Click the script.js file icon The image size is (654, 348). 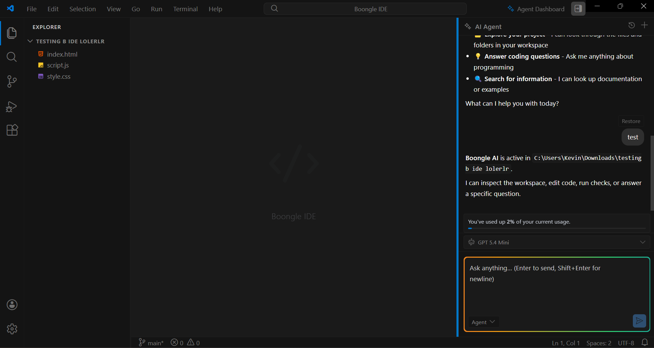click(x=41, y=65)
